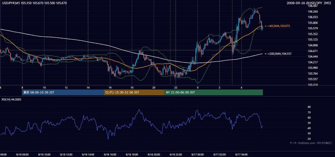Click the RSI scale value 80

(x=309, y=107)
